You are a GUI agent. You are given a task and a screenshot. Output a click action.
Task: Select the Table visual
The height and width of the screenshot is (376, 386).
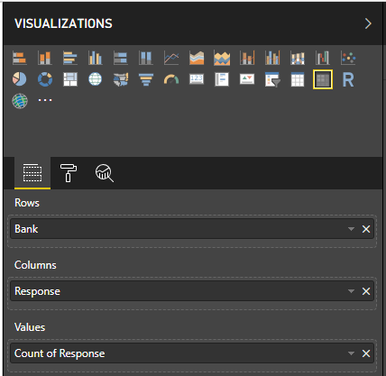coord(298,79)
